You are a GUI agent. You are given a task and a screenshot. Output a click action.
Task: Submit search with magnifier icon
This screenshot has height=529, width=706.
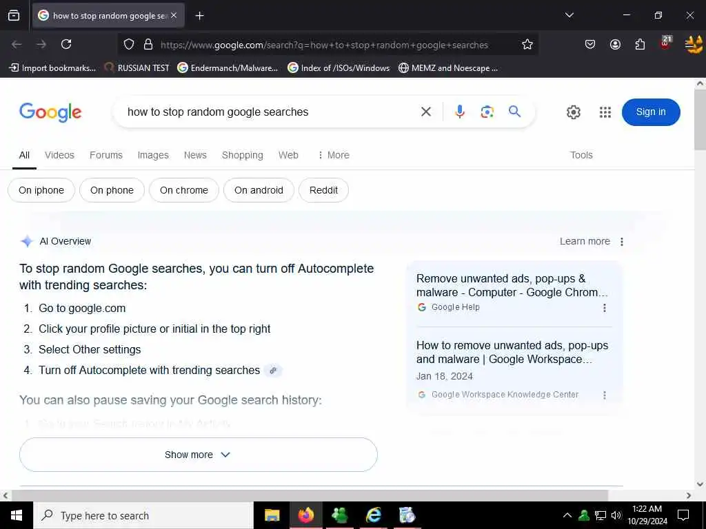point(514,111)
